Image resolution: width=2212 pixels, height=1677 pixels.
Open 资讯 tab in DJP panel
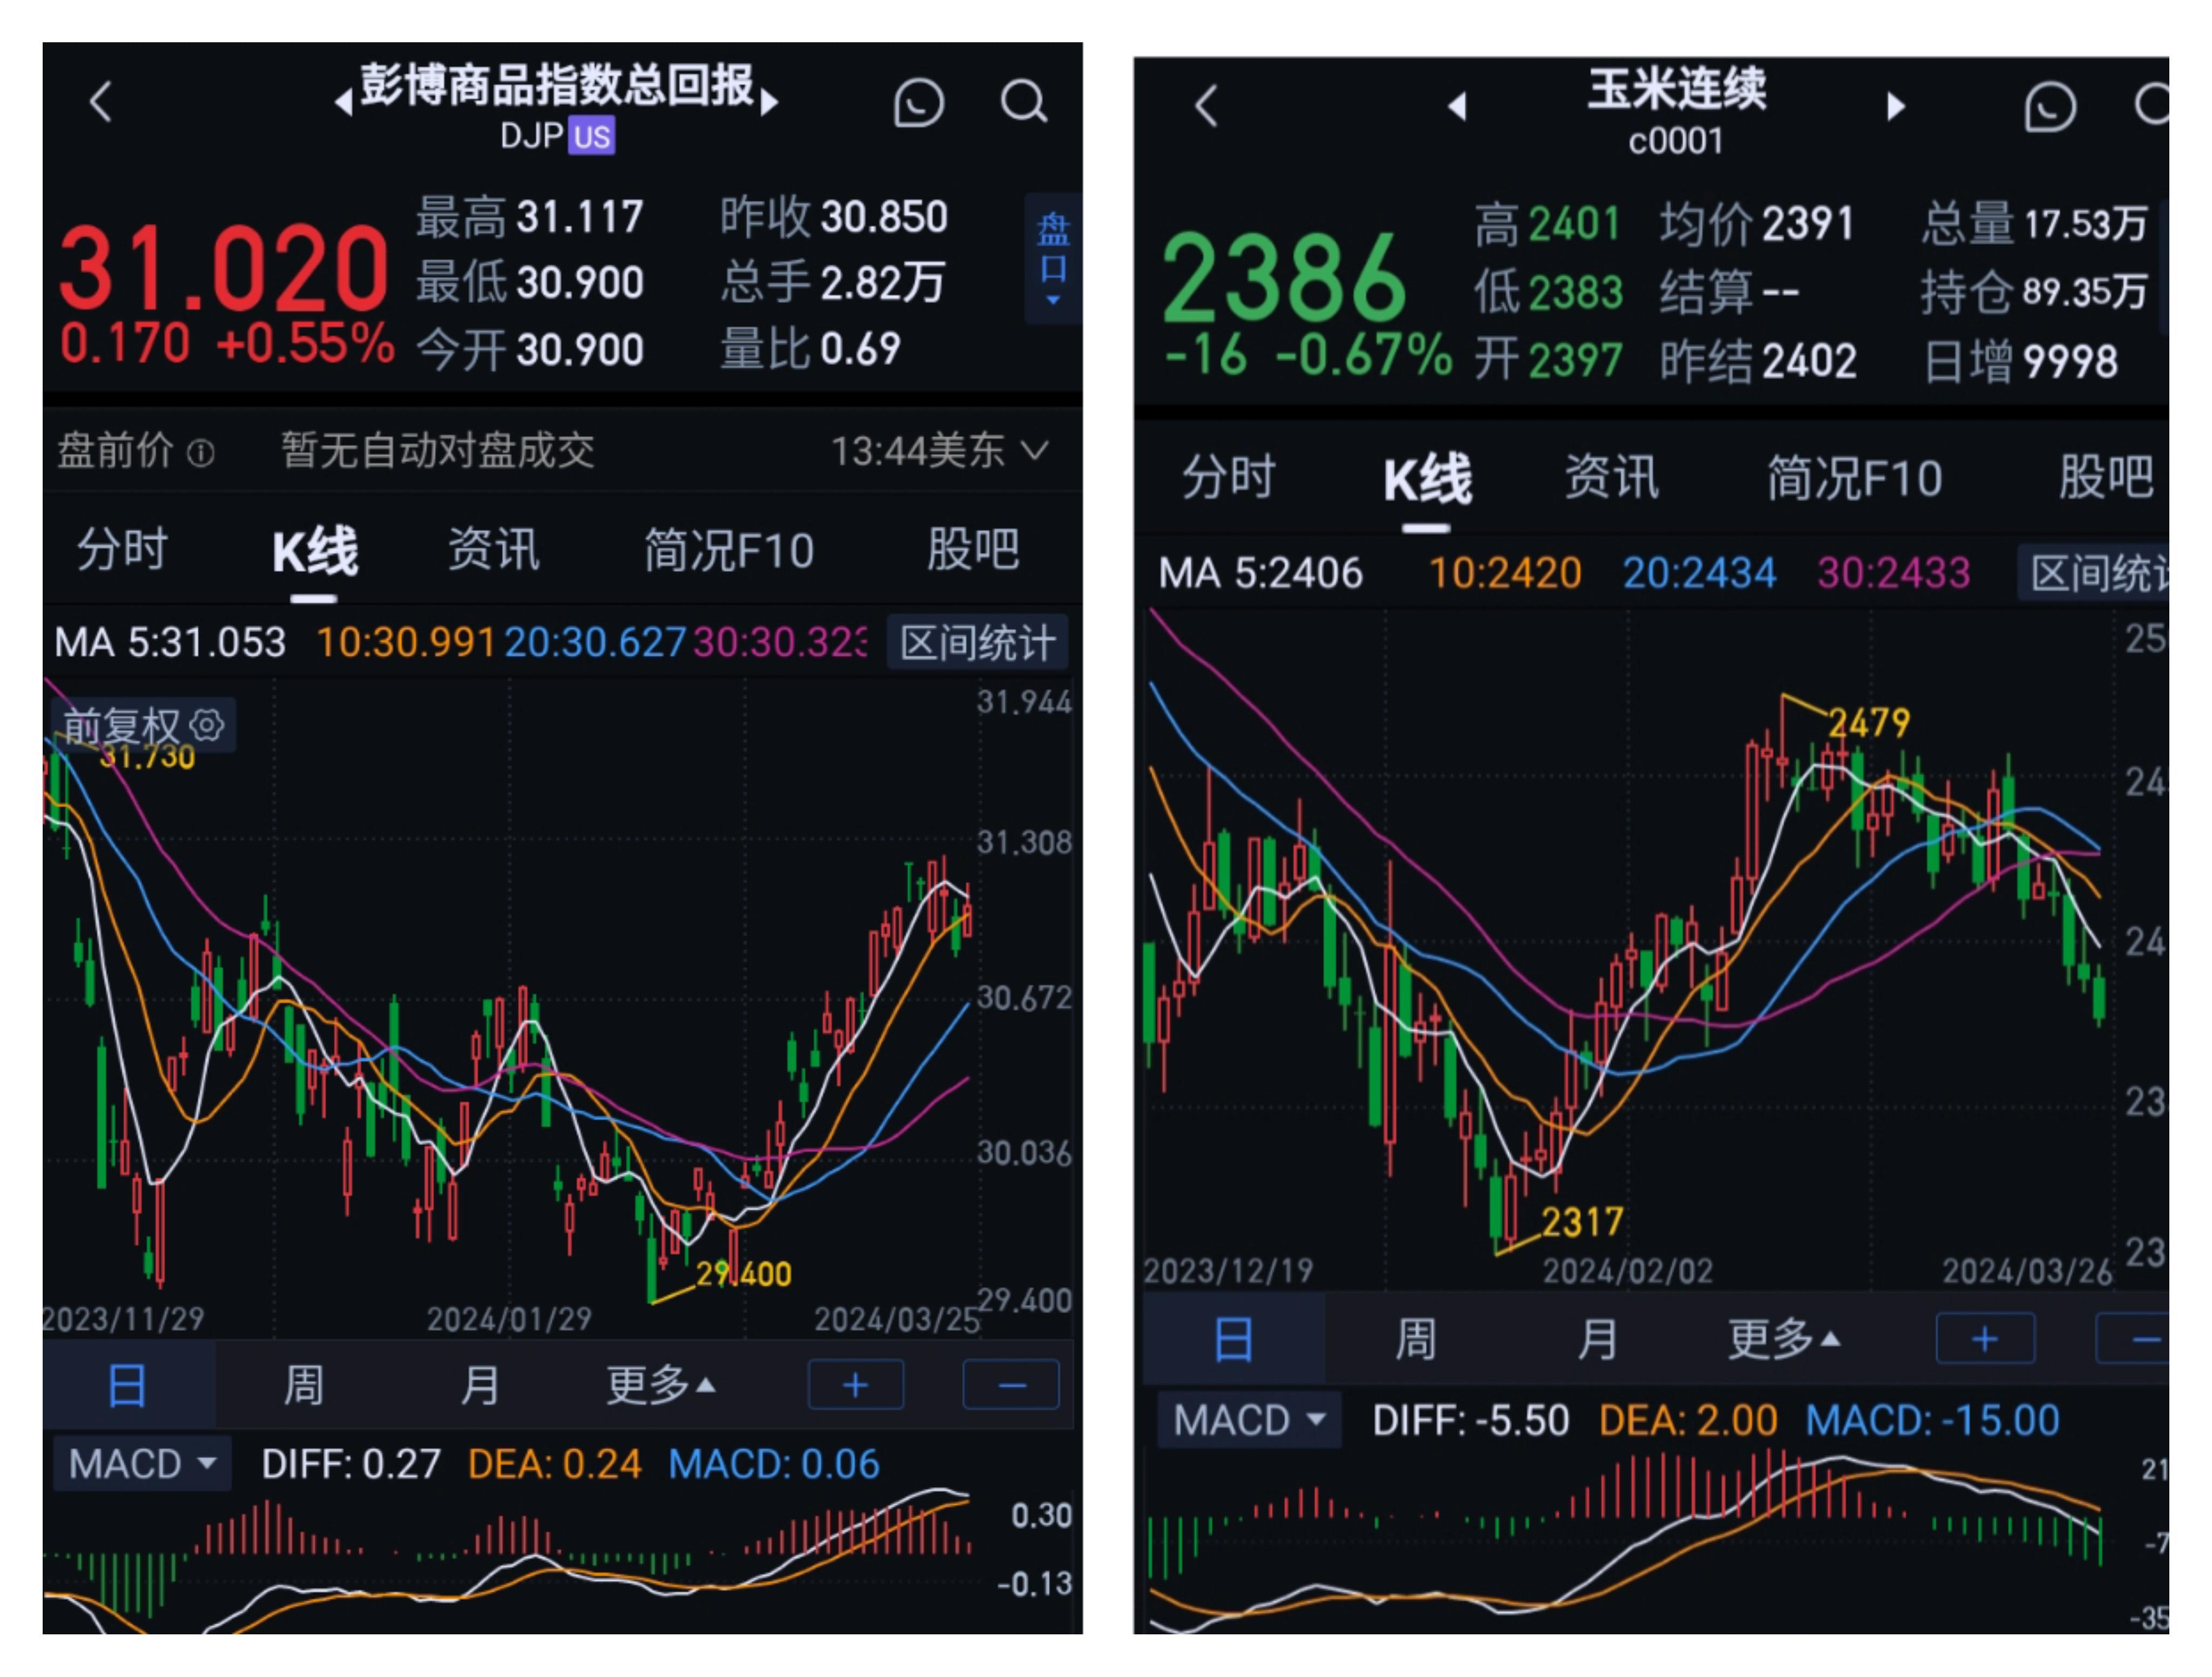click(493, 550)
